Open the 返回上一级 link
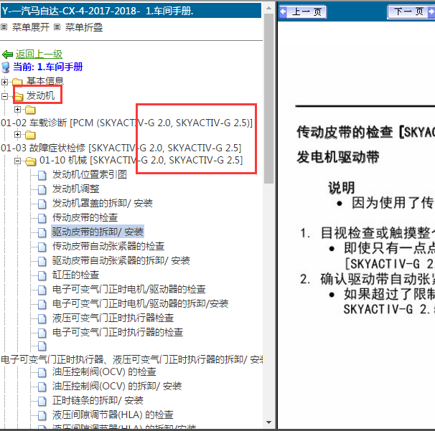The width and height of the screenshot is (435, 431). [x=39, y=54]
